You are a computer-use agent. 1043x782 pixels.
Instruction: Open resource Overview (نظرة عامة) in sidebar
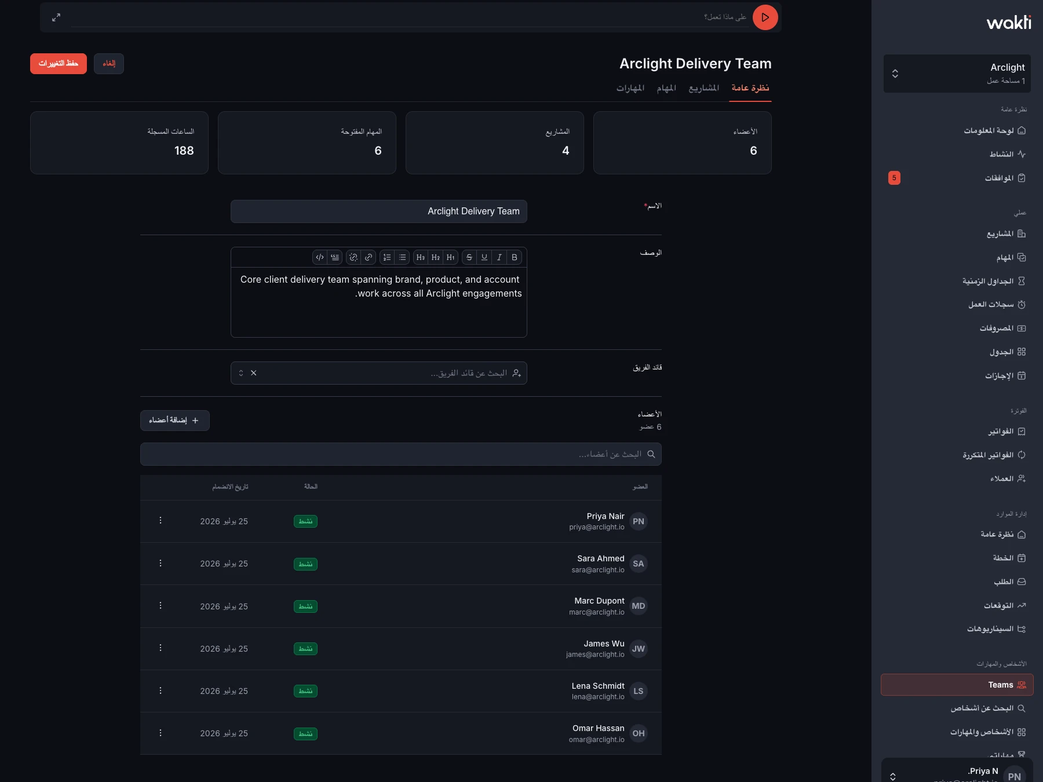tap(957, 535)
